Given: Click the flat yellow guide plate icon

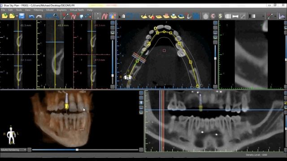Looking at the screenshot, I should 159,17.
